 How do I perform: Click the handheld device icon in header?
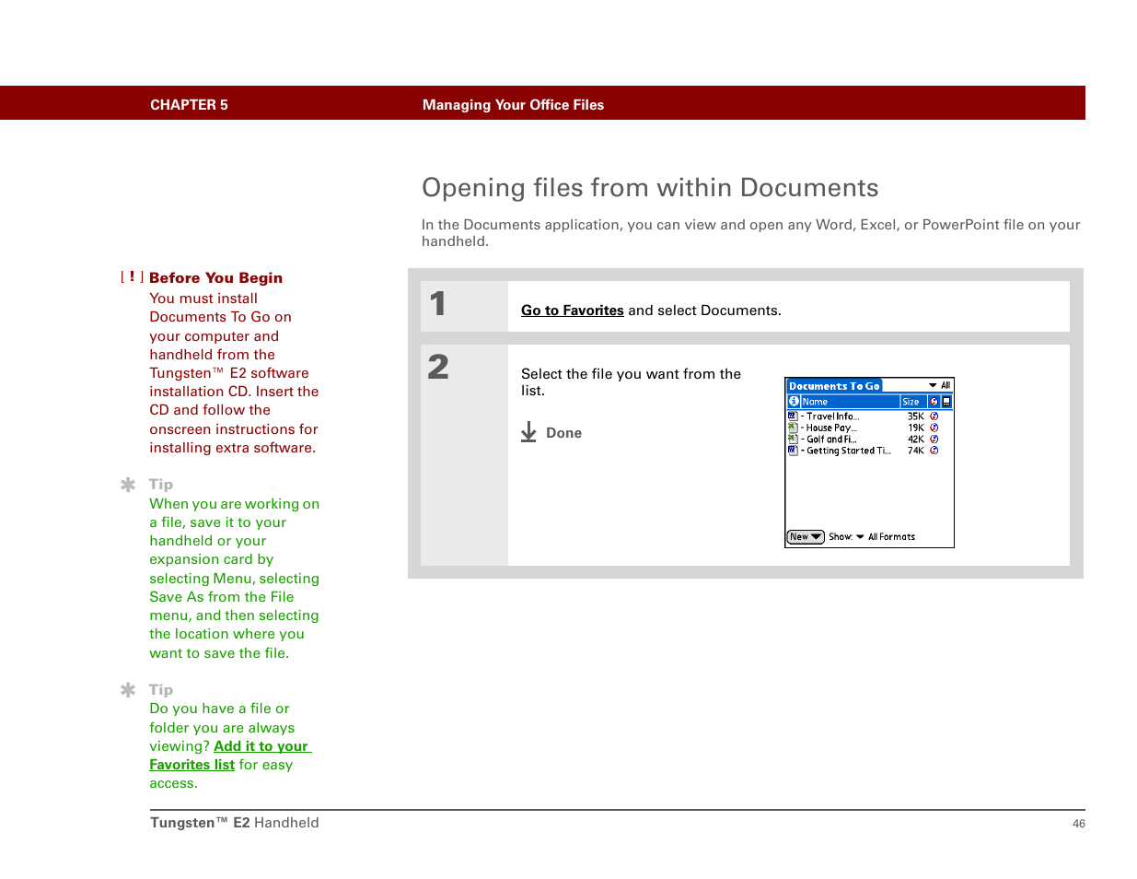point(946,402)
